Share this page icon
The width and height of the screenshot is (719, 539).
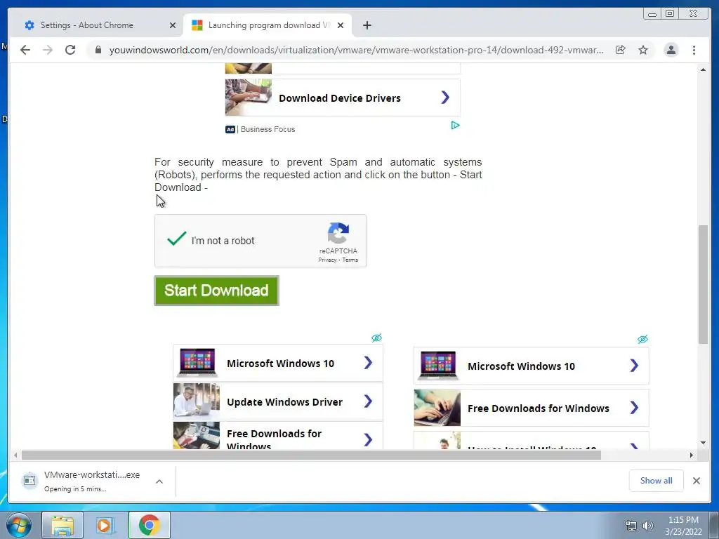point(621,50)
